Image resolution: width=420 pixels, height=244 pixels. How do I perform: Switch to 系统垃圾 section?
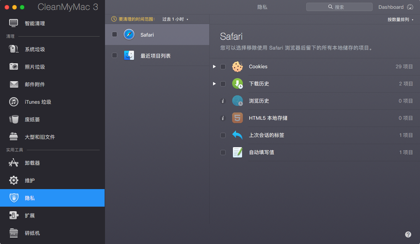click(x=35, y=49)
